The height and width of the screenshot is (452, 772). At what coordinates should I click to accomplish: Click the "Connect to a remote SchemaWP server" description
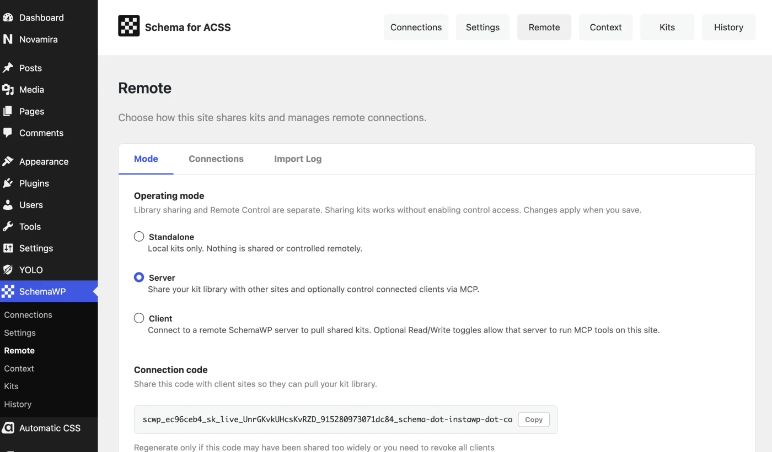coord(404,330)
